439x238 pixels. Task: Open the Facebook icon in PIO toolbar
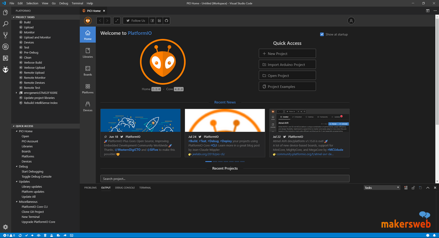(x=152, y=21)
